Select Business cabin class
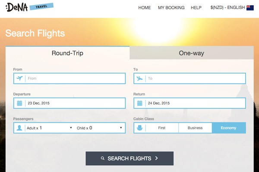259x172 pixels. (x=195, y=128)
